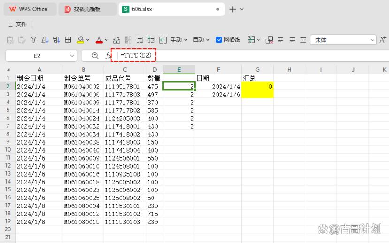Apply the red font color
The height and width of the screenshot is (243, 389).
99,40
